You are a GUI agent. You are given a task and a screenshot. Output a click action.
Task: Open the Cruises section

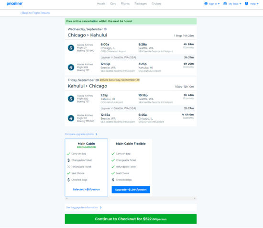pyautogui.click(x=156, y=3)
